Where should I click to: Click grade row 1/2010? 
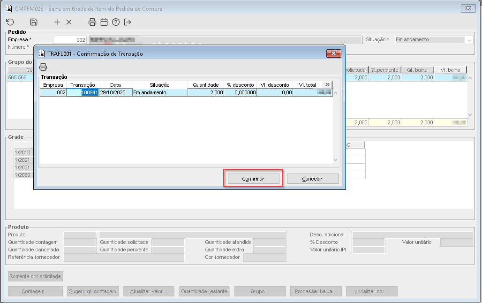(x=23, y=152)
